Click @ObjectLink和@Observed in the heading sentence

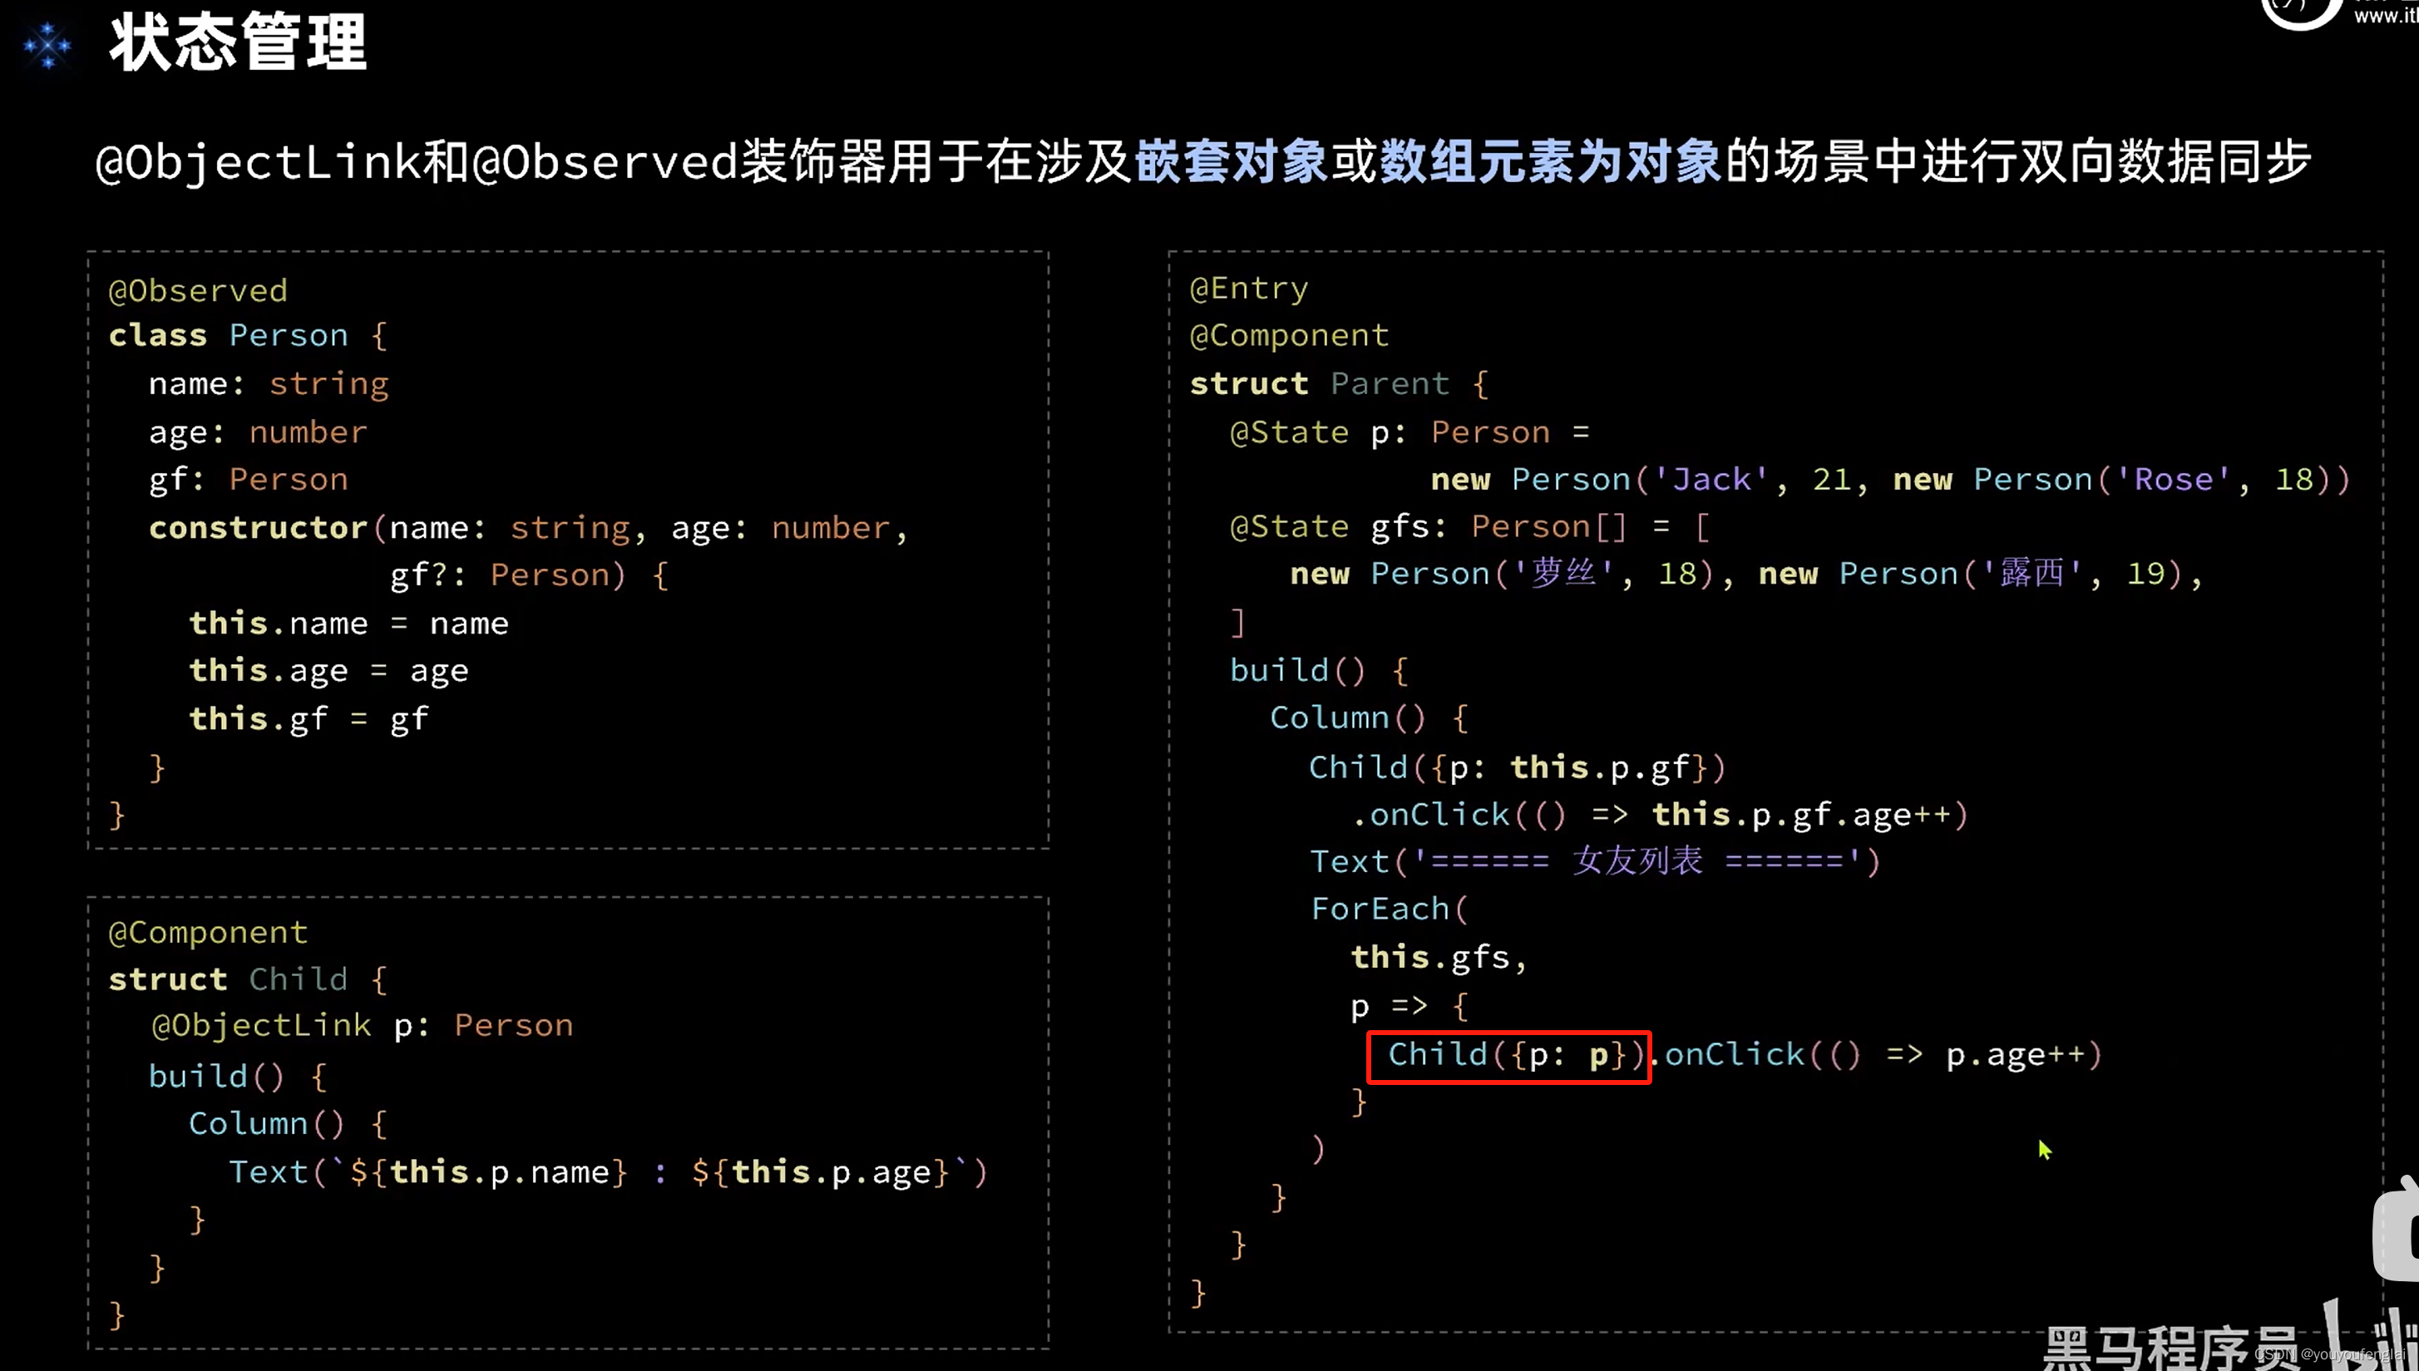(x=417, y=162)
